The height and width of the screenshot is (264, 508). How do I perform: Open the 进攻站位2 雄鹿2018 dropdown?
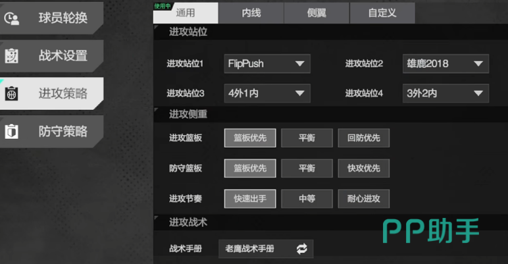445,64
